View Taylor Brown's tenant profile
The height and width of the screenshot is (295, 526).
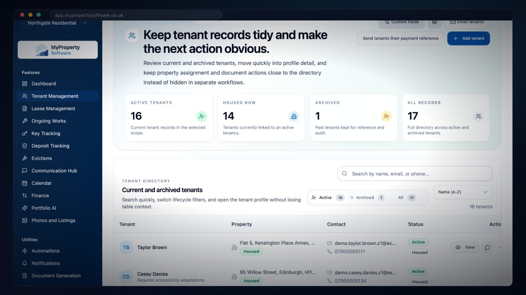coord(465,247)
